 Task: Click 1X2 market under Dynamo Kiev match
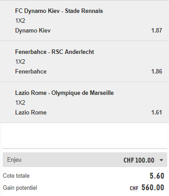(20, 21)
